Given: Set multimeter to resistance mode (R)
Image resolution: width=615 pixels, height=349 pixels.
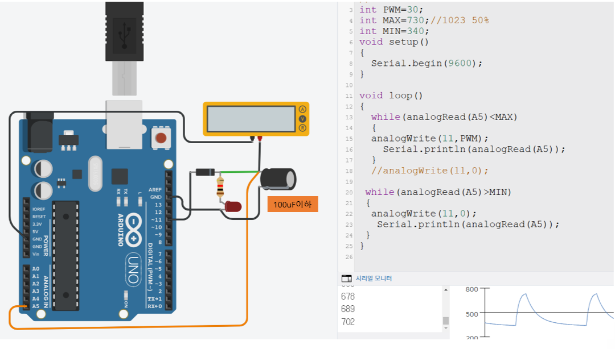Looking at the screenshot, I should 303,128.
